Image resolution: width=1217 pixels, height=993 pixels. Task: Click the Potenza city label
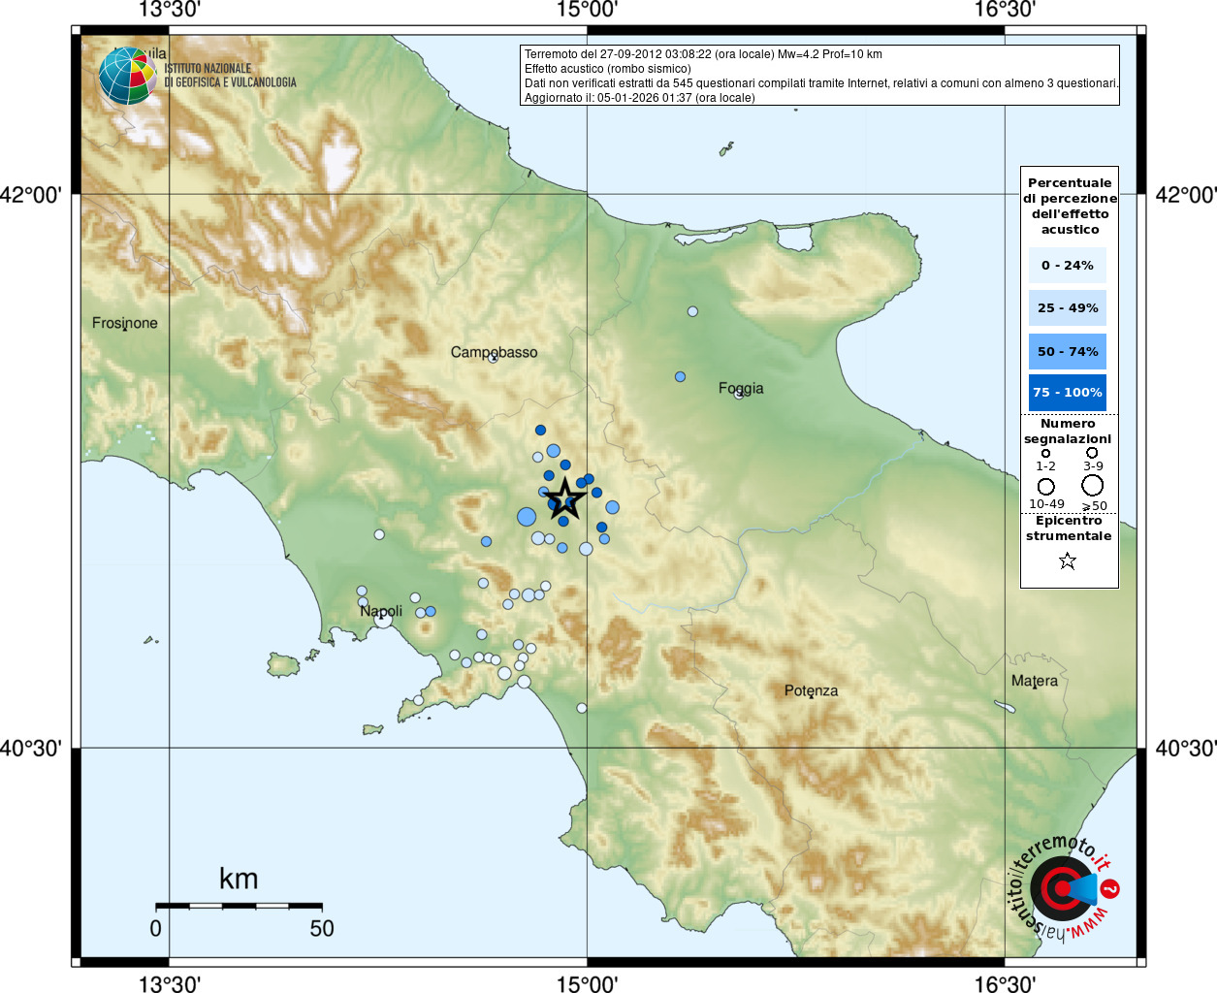coord(811,690)
